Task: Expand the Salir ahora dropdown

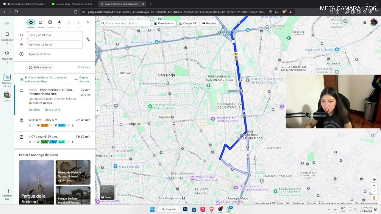Action: (40, 67)
